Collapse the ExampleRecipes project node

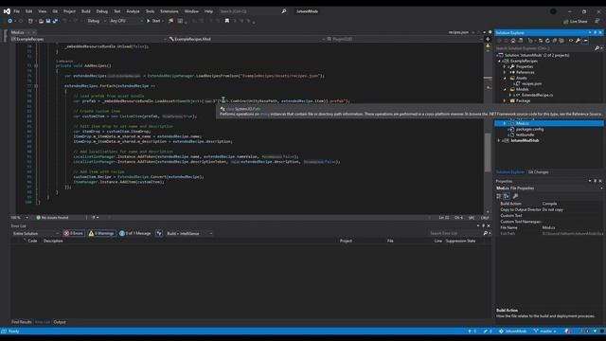pyautogui.click(x=499, y=61)
